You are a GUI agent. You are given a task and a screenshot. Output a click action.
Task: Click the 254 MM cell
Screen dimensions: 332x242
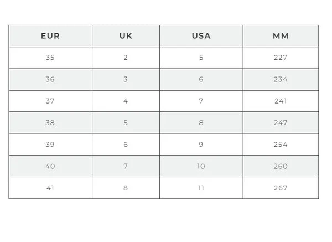pos(281,145)
